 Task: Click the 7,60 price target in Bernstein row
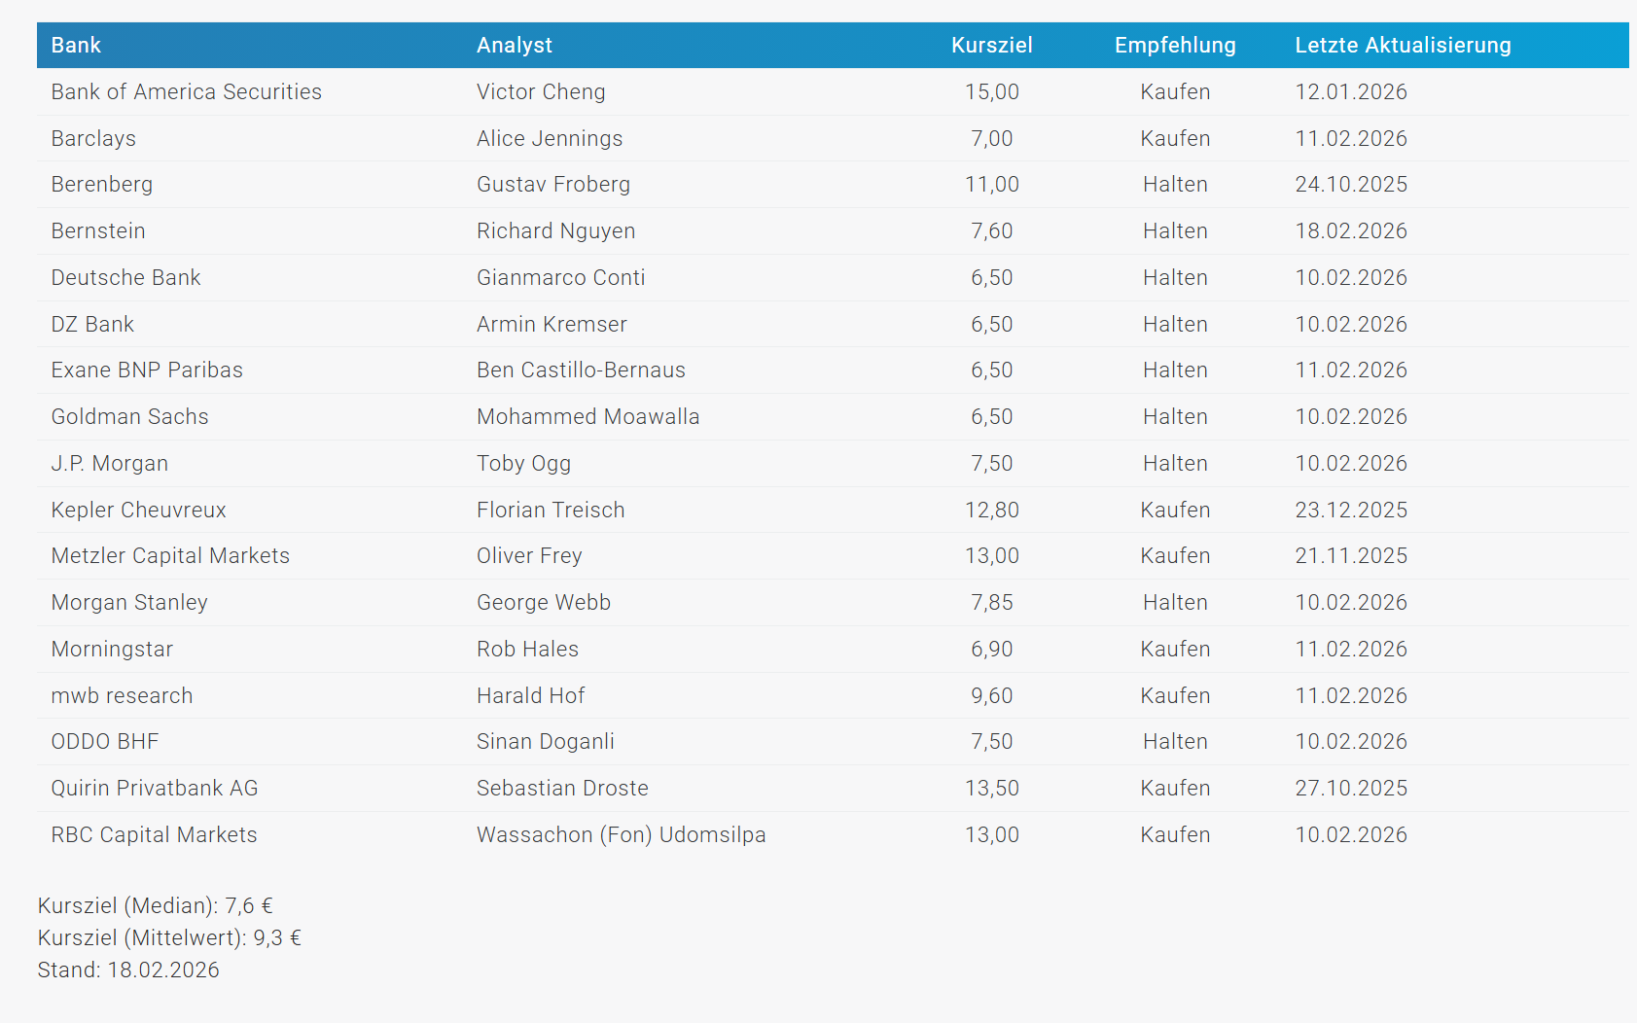pyautogui.click(x=992, y=231)
